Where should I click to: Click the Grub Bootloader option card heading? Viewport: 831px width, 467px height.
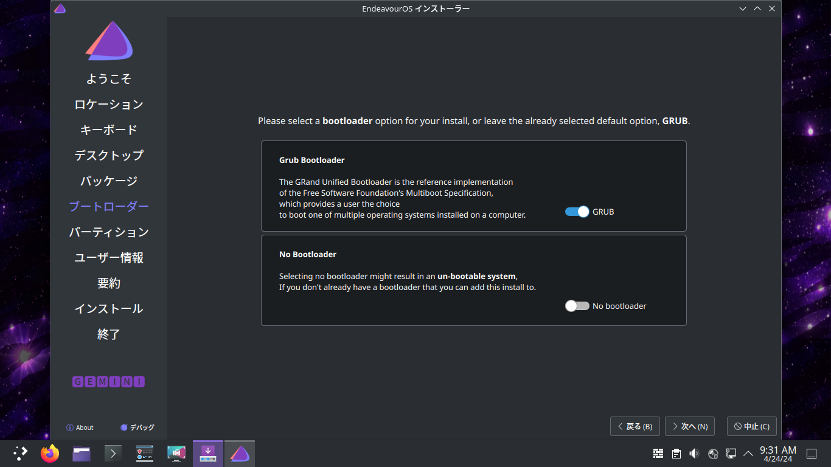pos(312,160)
